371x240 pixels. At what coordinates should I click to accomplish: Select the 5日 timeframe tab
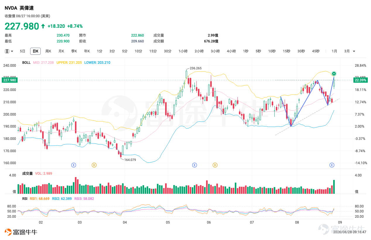(x=23, y=51)
